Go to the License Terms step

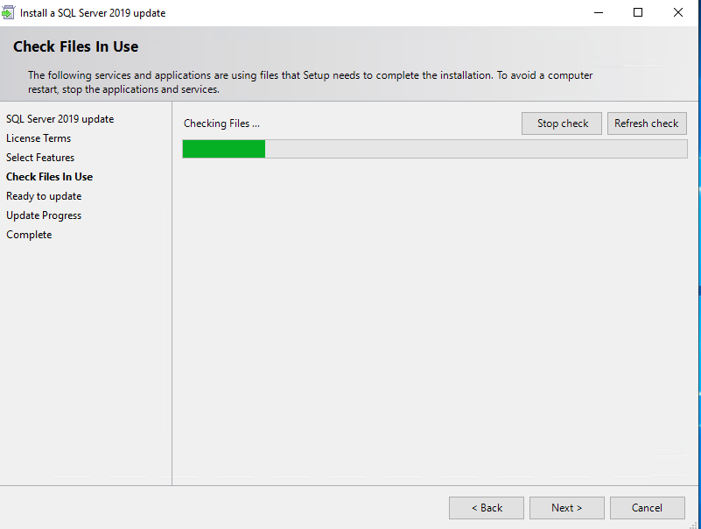pyautogui.click(x=39, y=138)
